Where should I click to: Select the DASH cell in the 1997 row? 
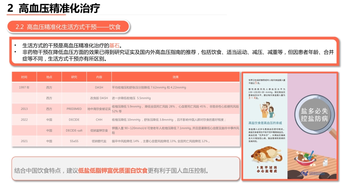(x=99, y=88)
